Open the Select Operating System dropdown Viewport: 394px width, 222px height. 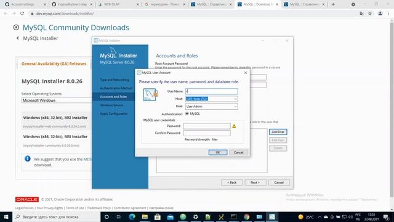coord(57,100)
